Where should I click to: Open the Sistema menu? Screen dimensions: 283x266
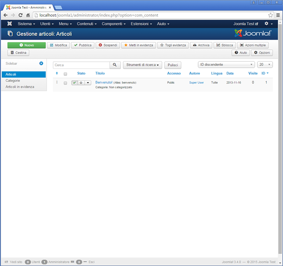[x=26, y=24]
